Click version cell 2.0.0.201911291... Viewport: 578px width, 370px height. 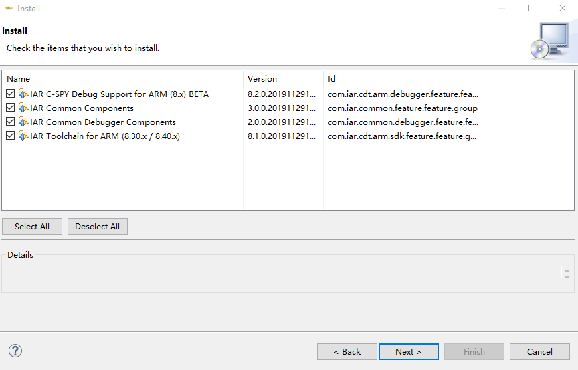(x=282, y=122)
